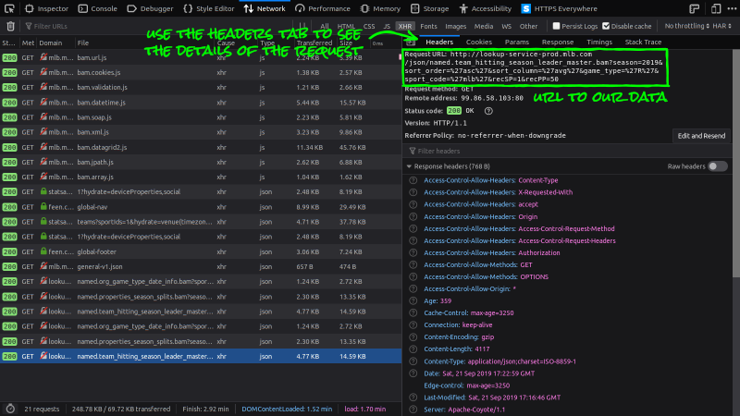Open the Performance panel
Viewport: 740px width, 416px height.
coord(323,8)
